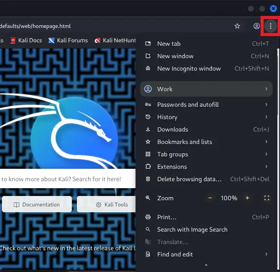Click the Translate icon in menu
Screen dimensions: 280x272
(148, 242)
